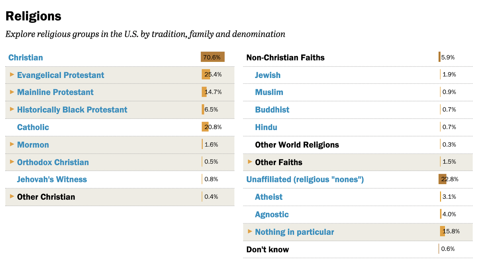Expand the Other Faiths triangle

tap(250, 162)
